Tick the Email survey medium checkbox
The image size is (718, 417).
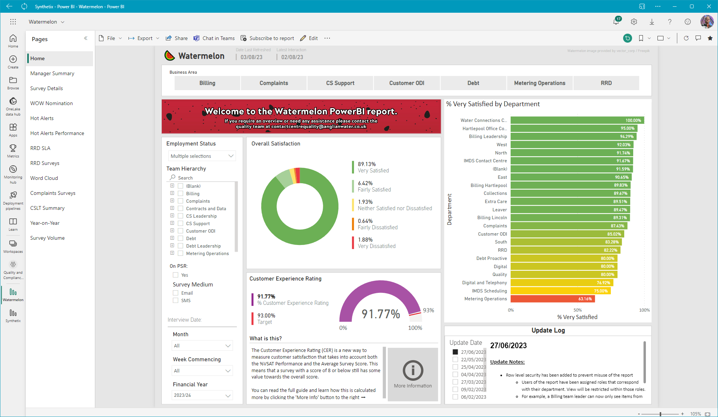point(176,293)
